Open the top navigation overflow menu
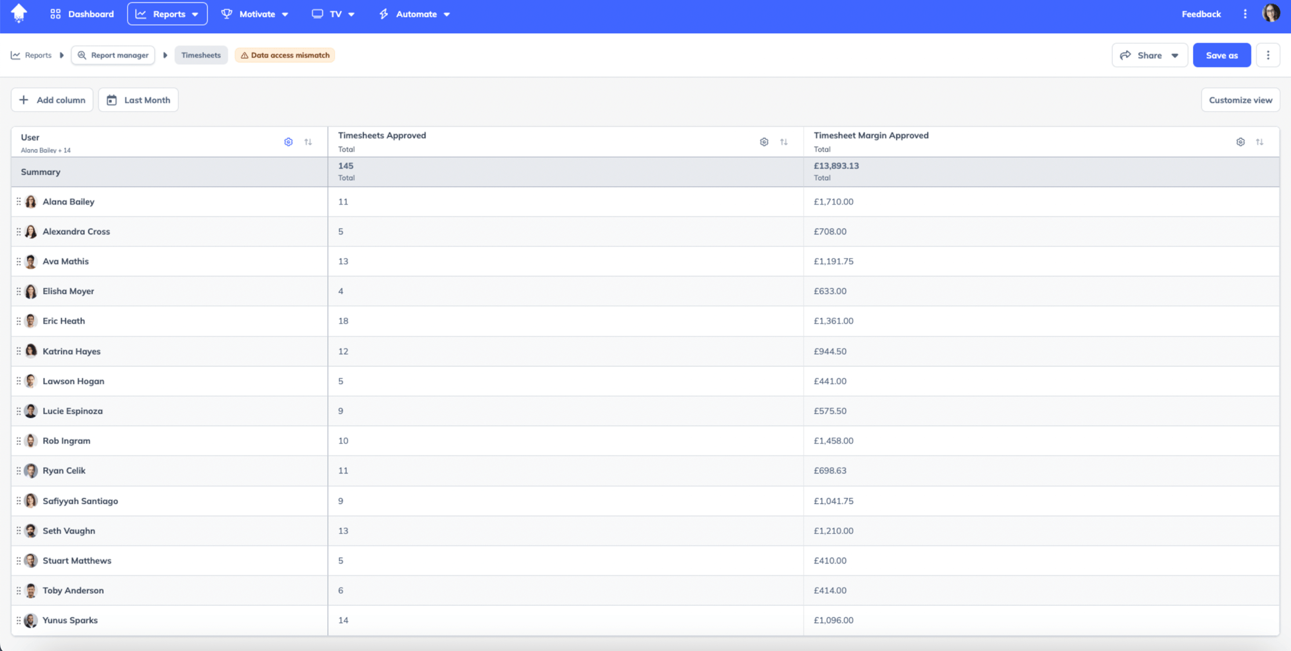 coord(1244,13)
